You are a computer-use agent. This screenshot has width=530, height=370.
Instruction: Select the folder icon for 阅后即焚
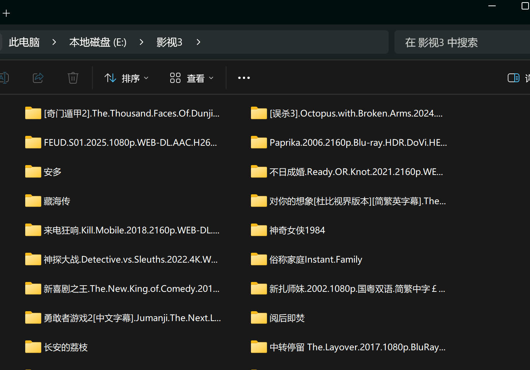[x=259, y=318]
